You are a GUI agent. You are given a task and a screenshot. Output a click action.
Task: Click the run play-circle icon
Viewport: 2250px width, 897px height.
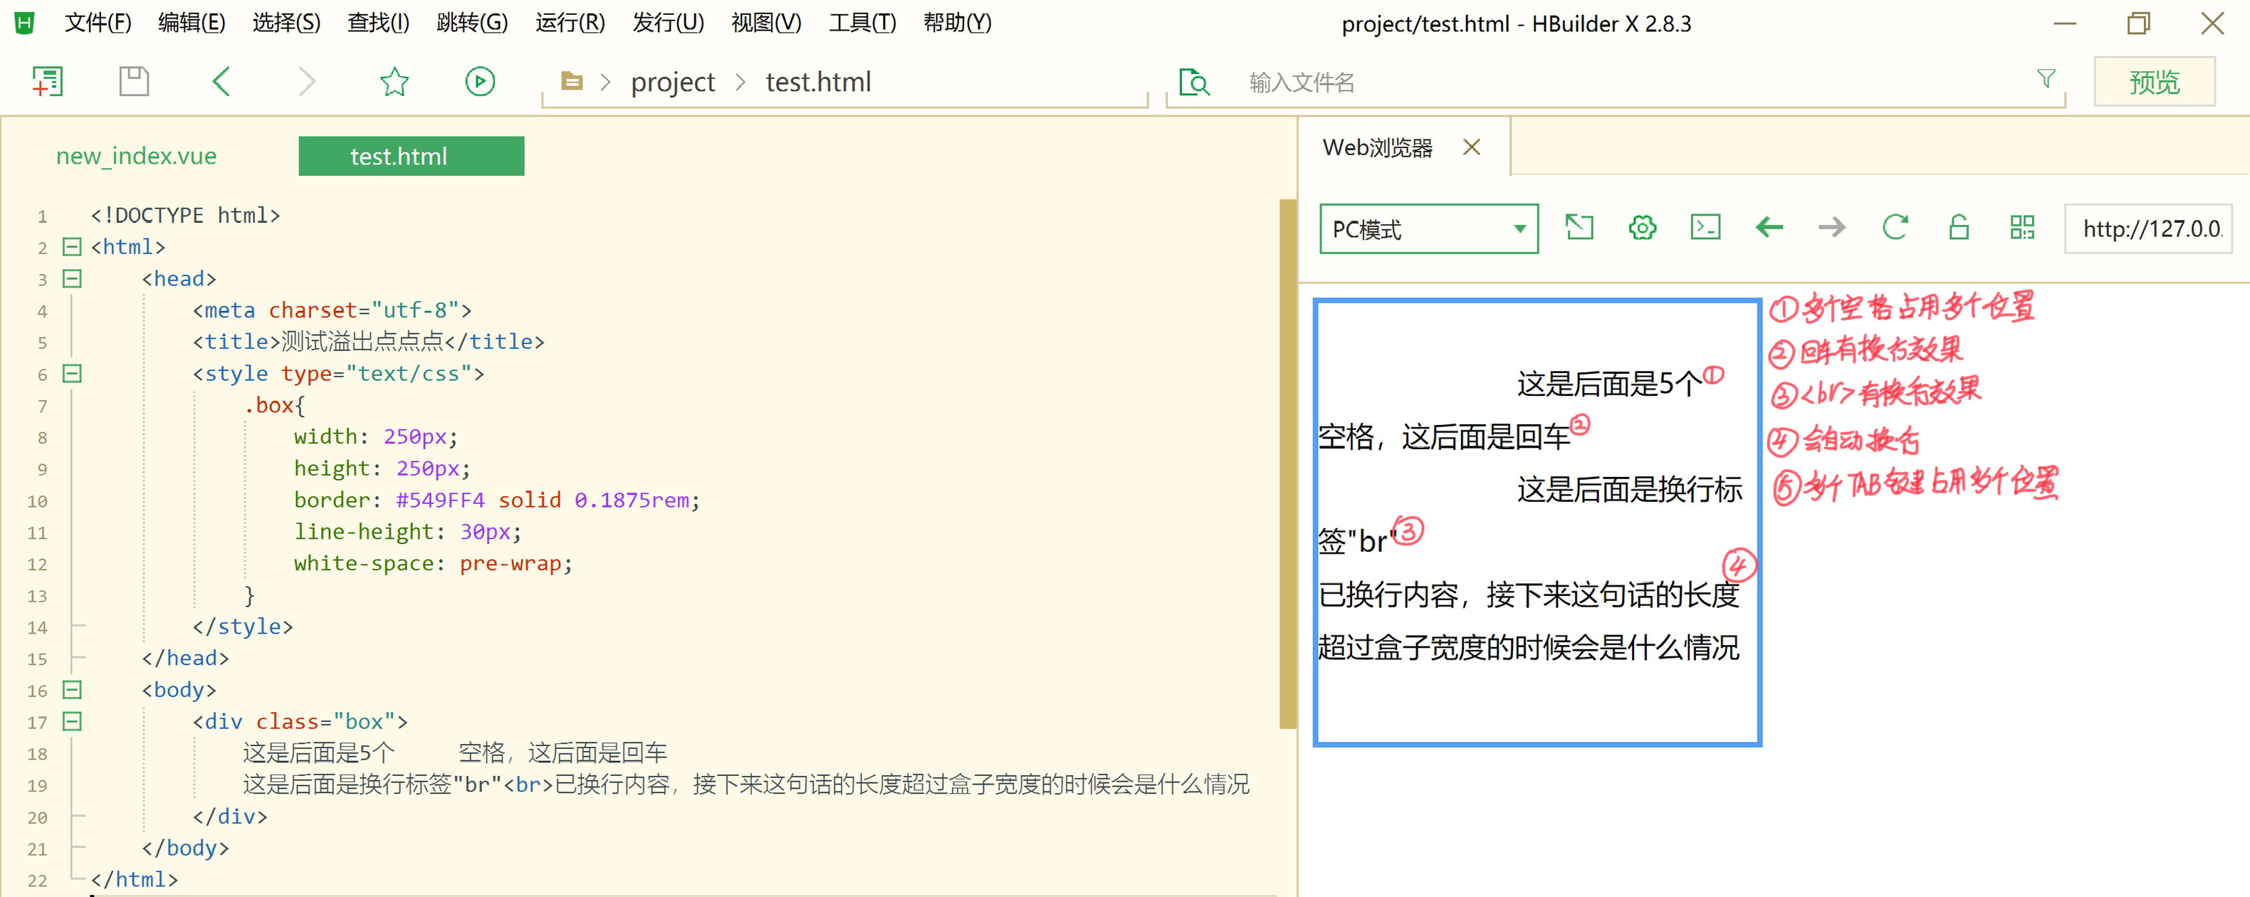click(479, 81)
